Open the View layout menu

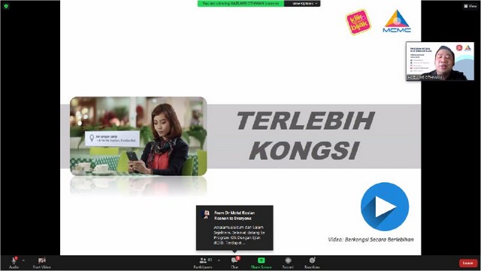(x=470, y=6)
